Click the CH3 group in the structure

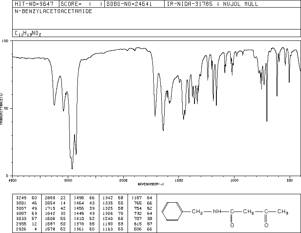[x=283, y=212]
